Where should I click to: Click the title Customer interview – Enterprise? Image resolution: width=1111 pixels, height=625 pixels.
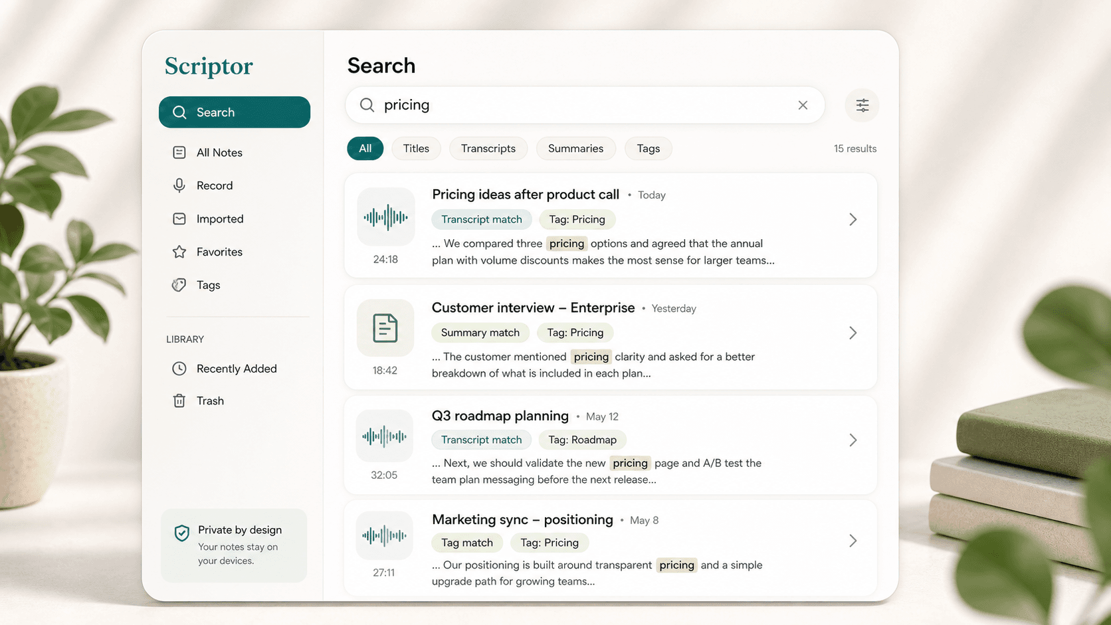(533, 308)
